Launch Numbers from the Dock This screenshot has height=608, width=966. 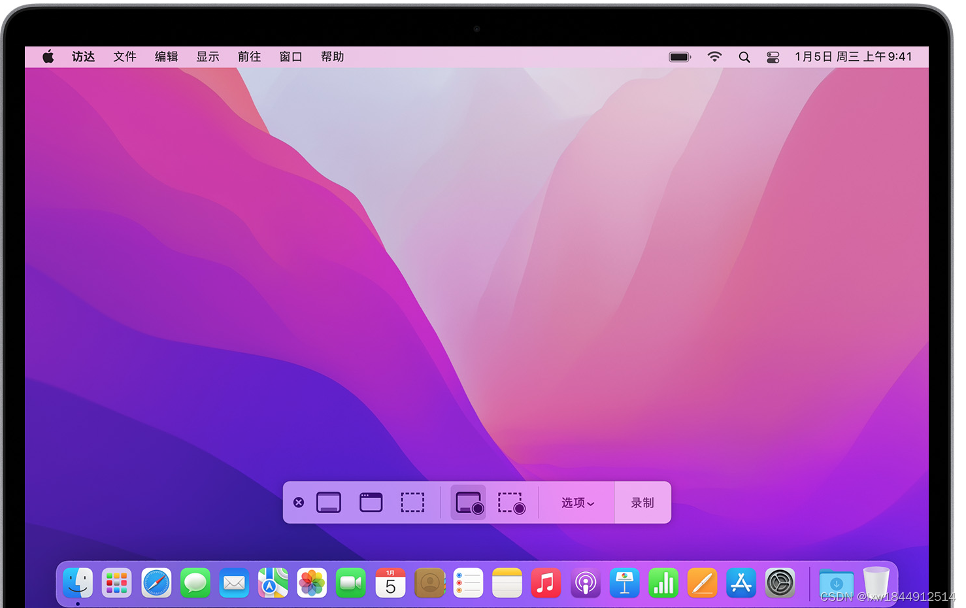(x=663, y=583)
